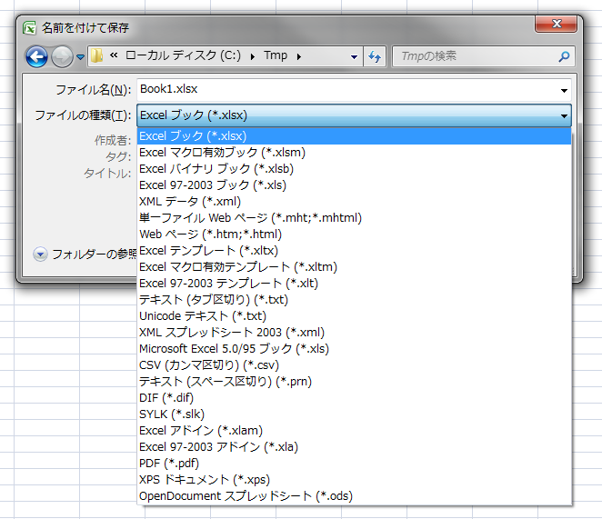The height and width of the screenshot is (519, 602).
Task: Expand the arrow after ローカル ディスク (C:)
Action: [x=252, y=57]
